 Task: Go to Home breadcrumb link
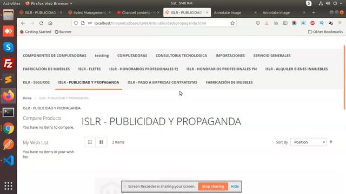click(27, 98)
